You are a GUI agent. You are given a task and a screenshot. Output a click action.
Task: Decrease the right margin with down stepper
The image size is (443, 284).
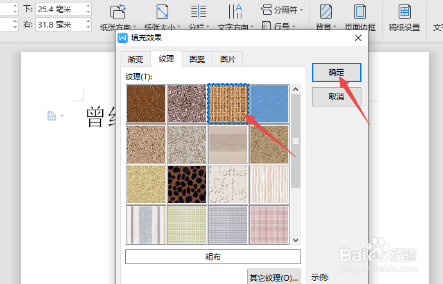pyautogui.click(x=89, y=28)
